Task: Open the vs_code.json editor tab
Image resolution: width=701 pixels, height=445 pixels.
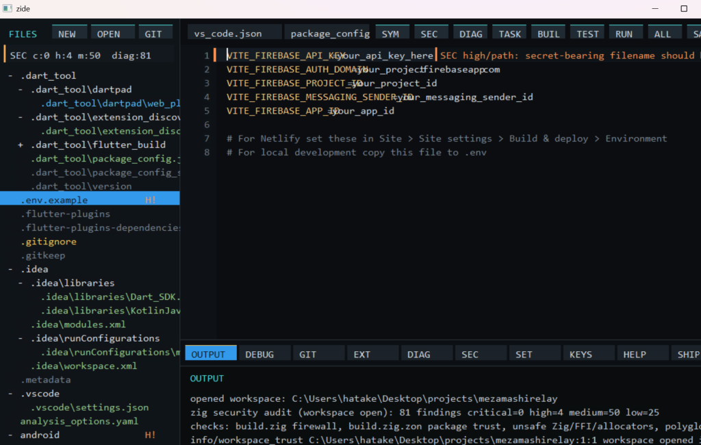Action: [235, 33]
